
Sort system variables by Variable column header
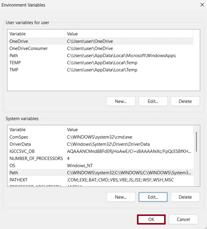[36, 130]
